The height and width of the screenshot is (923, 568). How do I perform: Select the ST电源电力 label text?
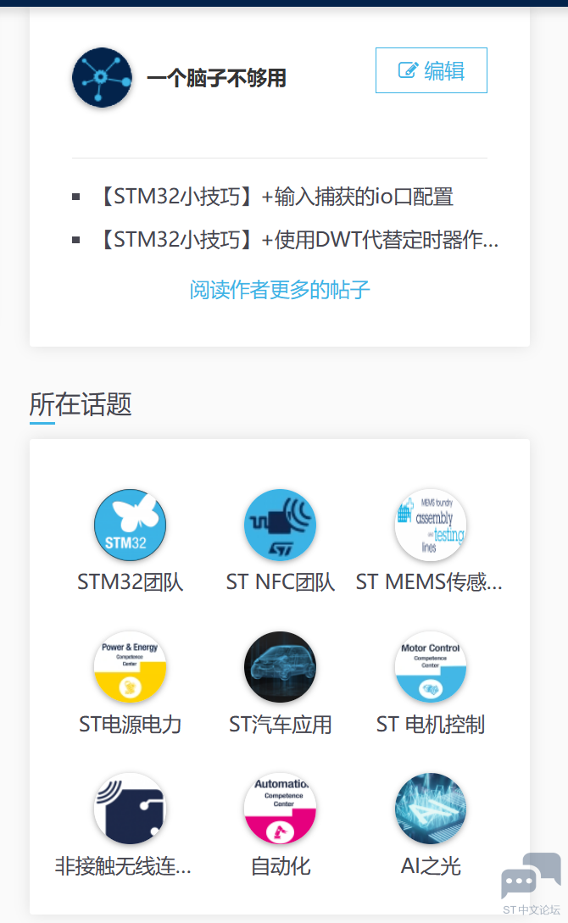tap(130, 724)
